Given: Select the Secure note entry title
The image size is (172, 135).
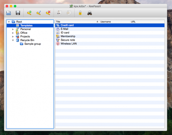Looking at the screenshot, I should [x=68, y=40].
